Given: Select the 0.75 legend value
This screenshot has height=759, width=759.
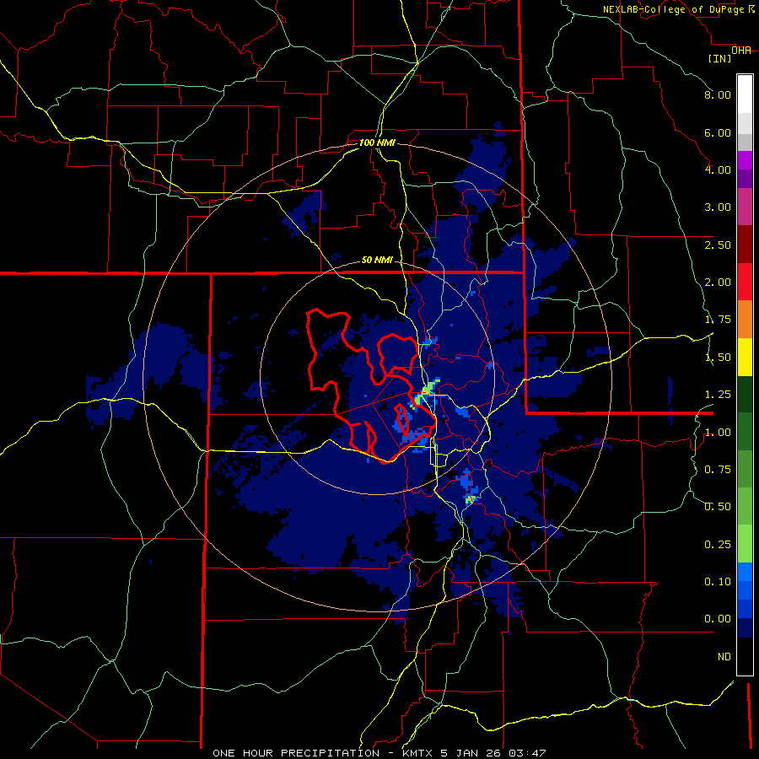Looking at the screenshot, I should tap(718, 470).
